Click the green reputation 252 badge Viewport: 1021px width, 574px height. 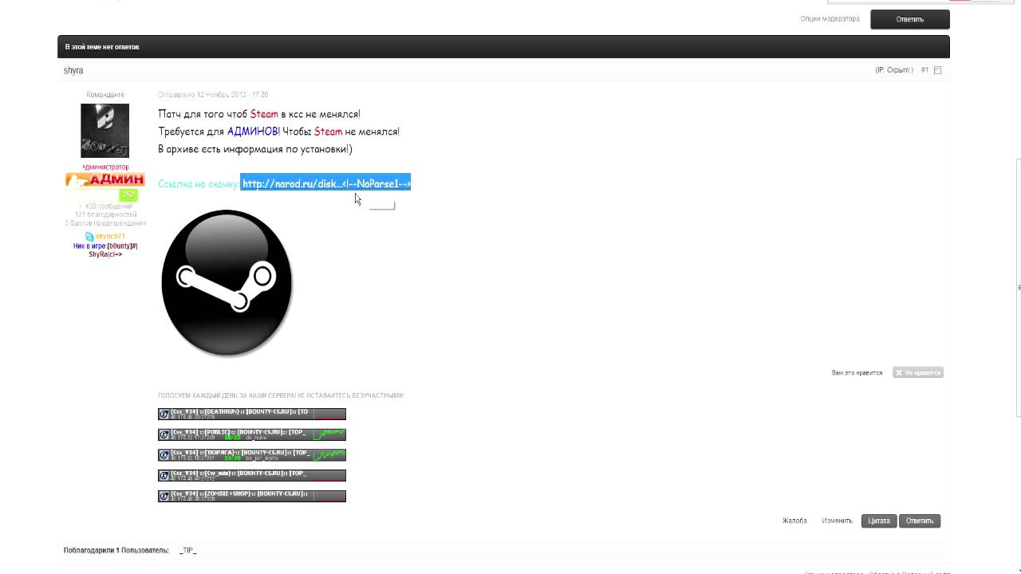tap(128, 195)
